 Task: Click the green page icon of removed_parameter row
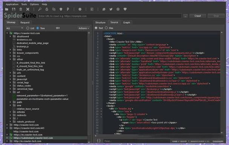coord(14,96)
